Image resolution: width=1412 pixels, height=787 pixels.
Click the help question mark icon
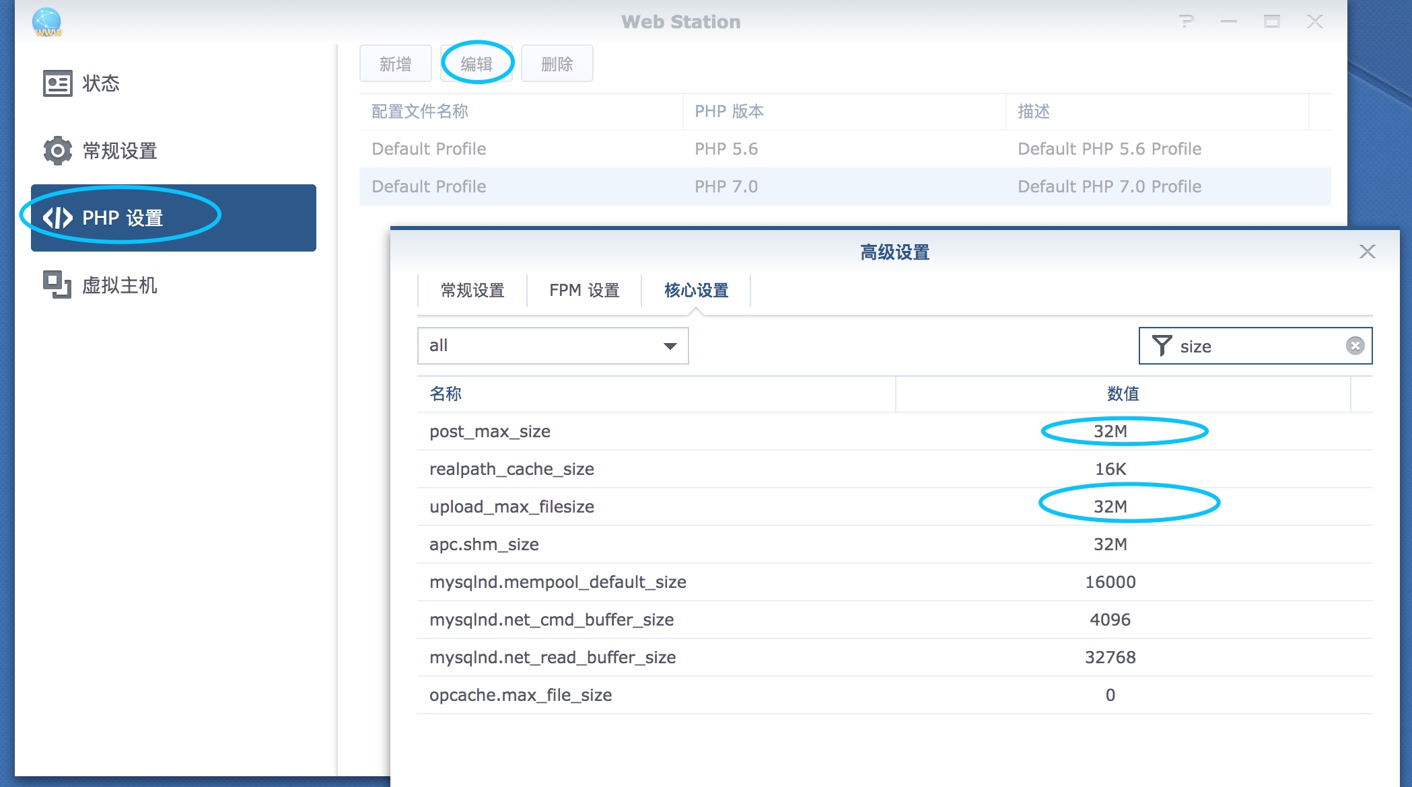point(1187,22)
